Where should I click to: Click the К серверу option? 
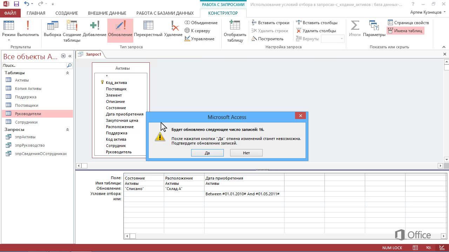pos(197,31)
